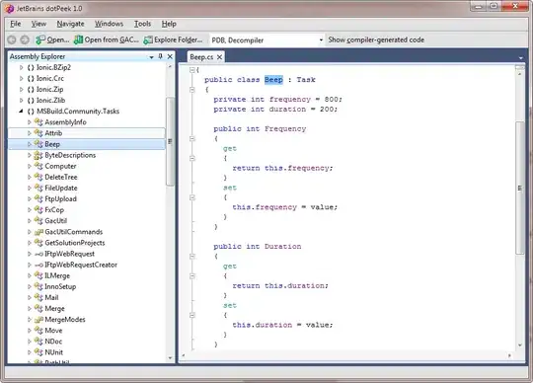Close the Assembly Explorer panel
The height and width of the screenshot is (383, 533).
[x=170, y=56]
